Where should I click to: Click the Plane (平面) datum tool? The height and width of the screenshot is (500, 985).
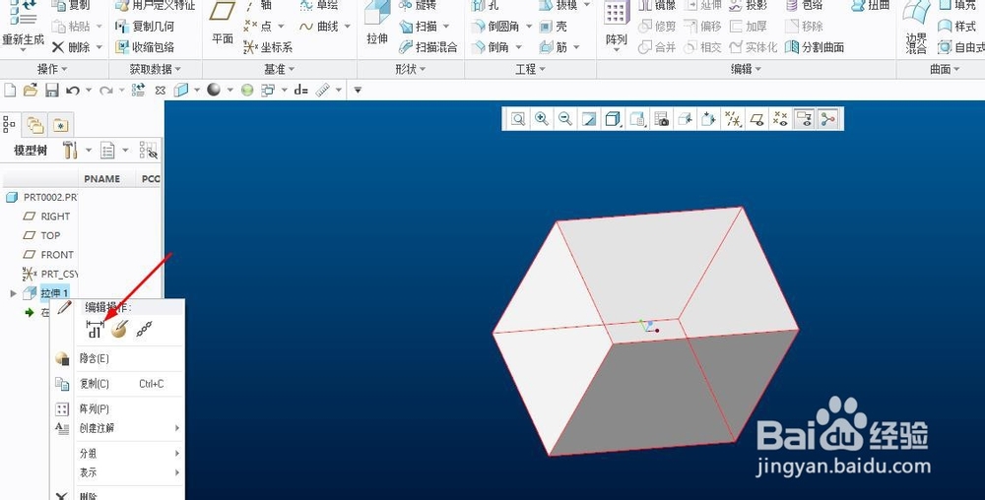point(223,24)
